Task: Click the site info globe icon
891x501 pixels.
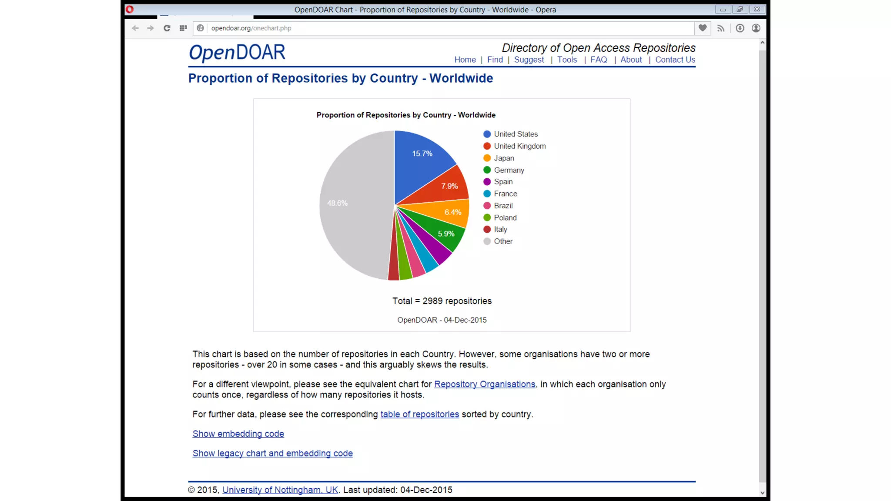Action: pyautogui.click(x=200, y=28)
